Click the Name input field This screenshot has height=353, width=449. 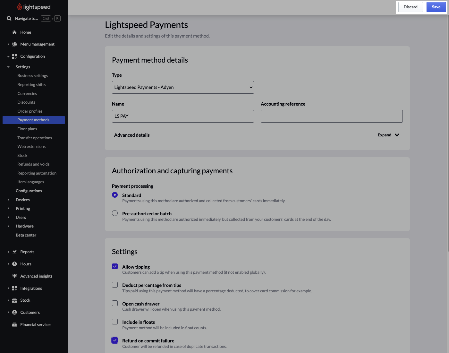(x=183, y=116)
